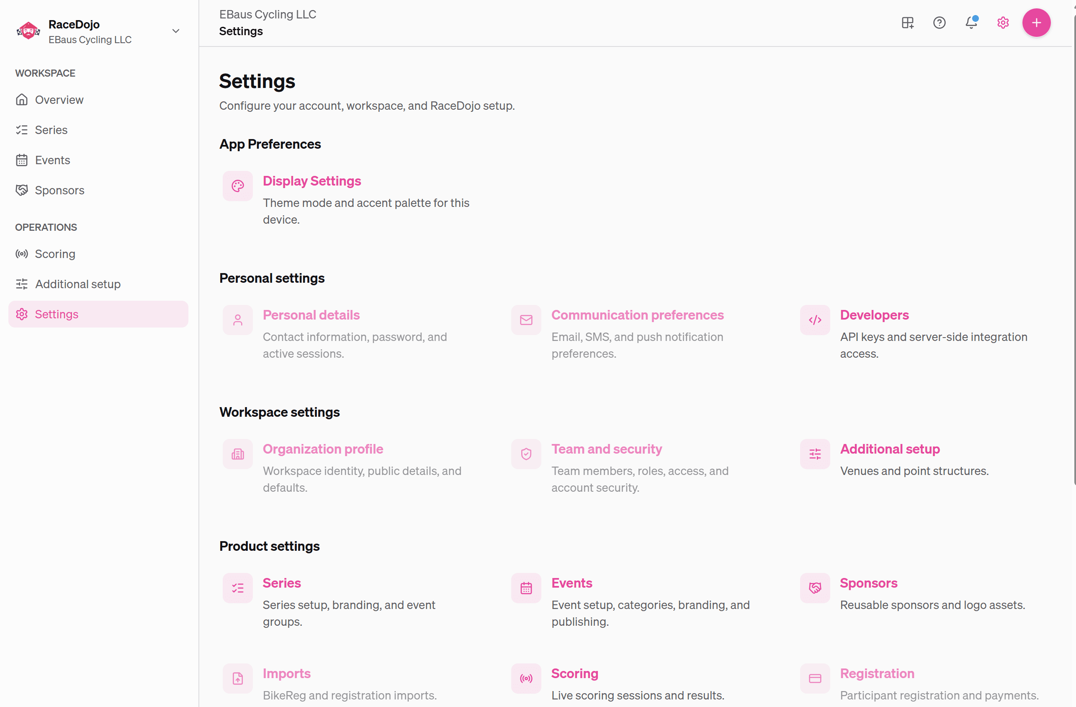This screenshot has width=1076, height=707.
Task: Click the pink plus create button
Action: 1036,23
